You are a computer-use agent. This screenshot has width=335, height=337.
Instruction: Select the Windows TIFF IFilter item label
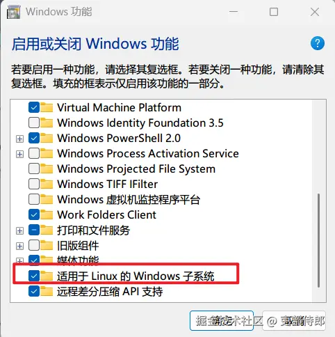pos(108,184)
